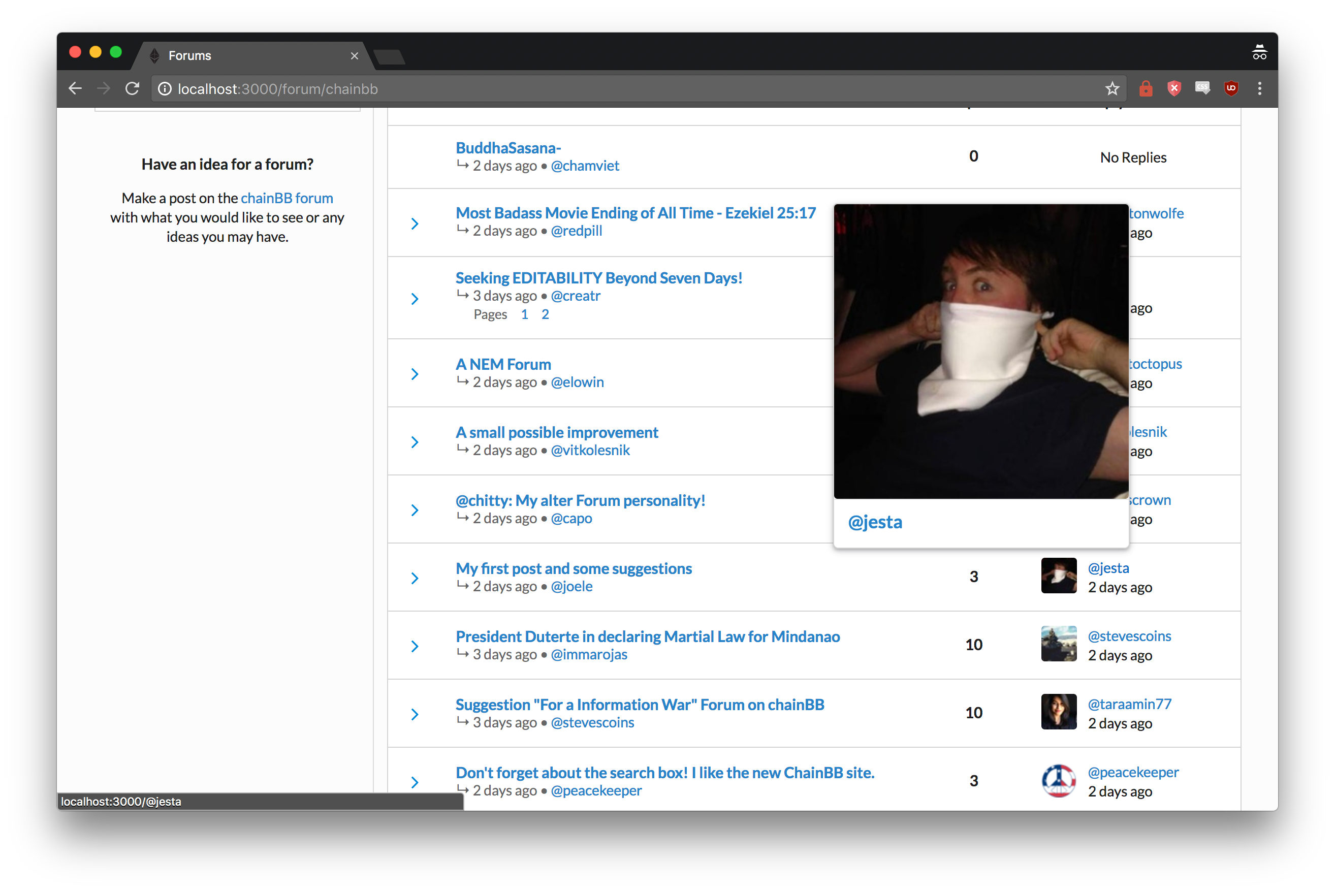The height and width of the screenshot is (892, 1335).
Task: Visit @vitkolesnik author profile
Action: 590,450
